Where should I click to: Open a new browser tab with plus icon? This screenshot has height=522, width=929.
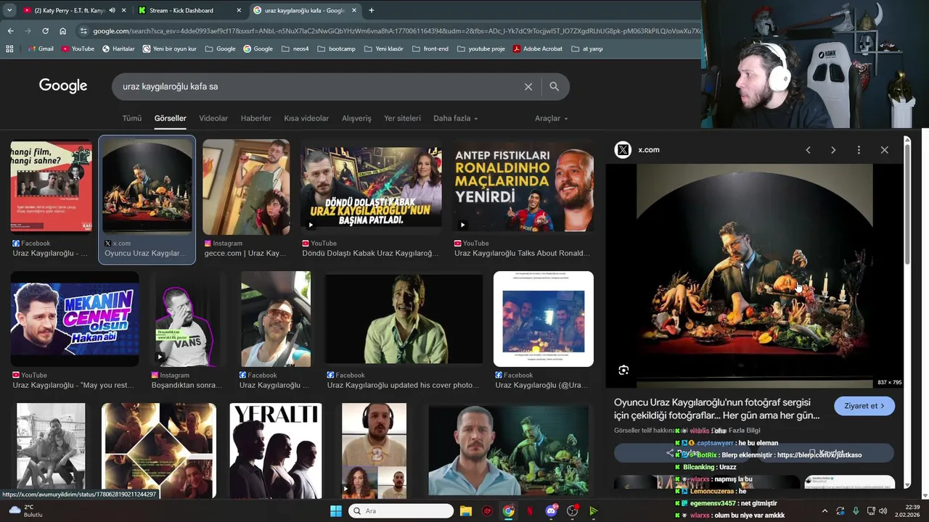(372, 10)
